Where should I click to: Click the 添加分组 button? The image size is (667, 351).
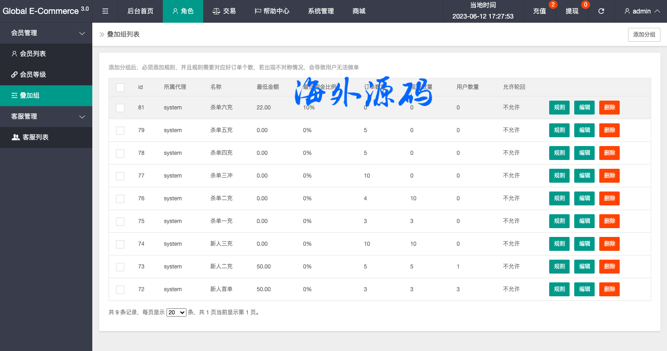pyautogui.click(x=644, y=35)
